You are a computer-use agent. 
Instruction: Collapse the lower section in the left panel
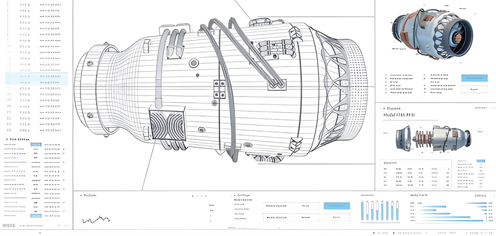7,139
